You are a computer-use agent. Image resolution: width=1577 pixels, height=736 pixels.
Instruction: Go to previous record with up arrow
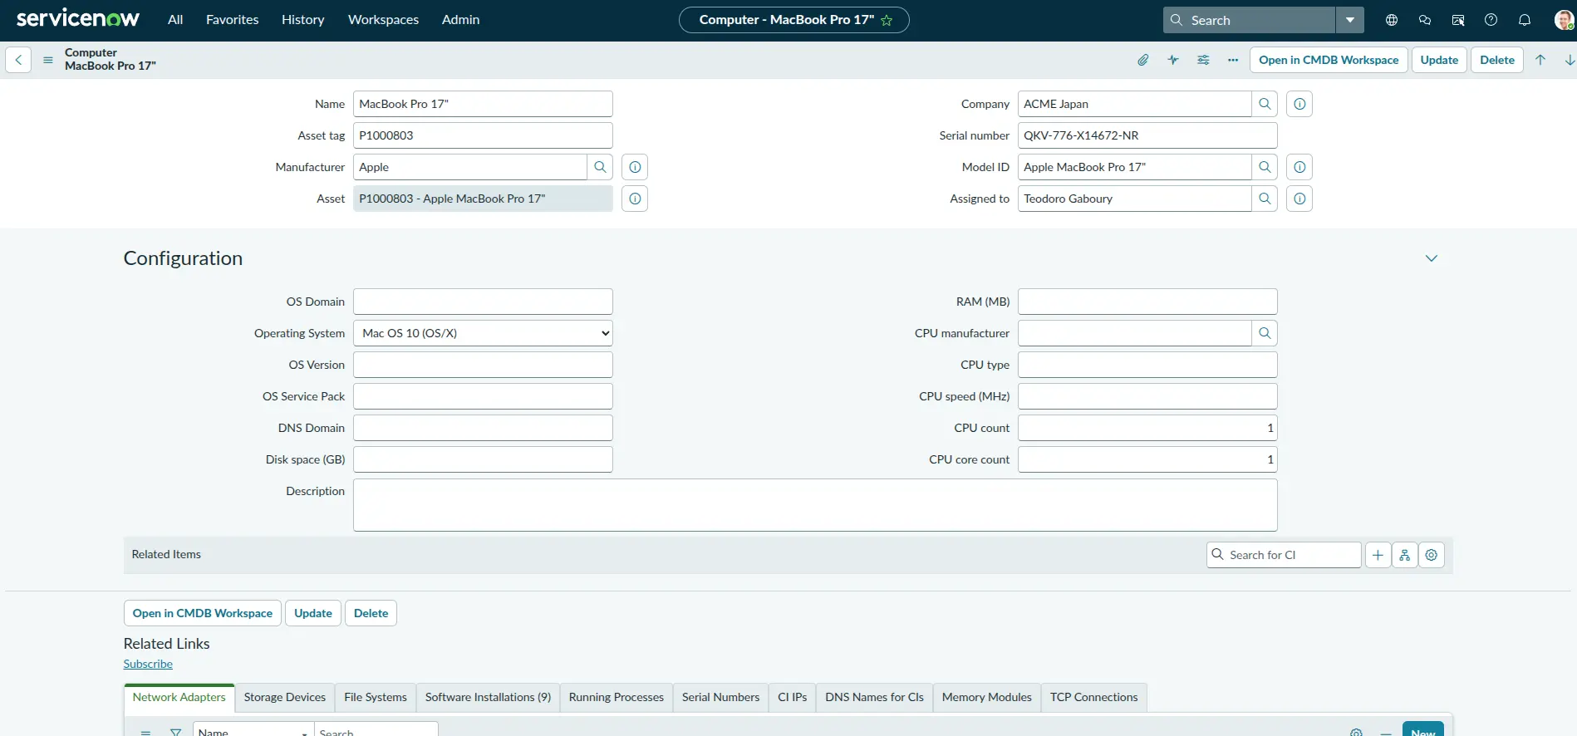click(x=1540, y=60)
